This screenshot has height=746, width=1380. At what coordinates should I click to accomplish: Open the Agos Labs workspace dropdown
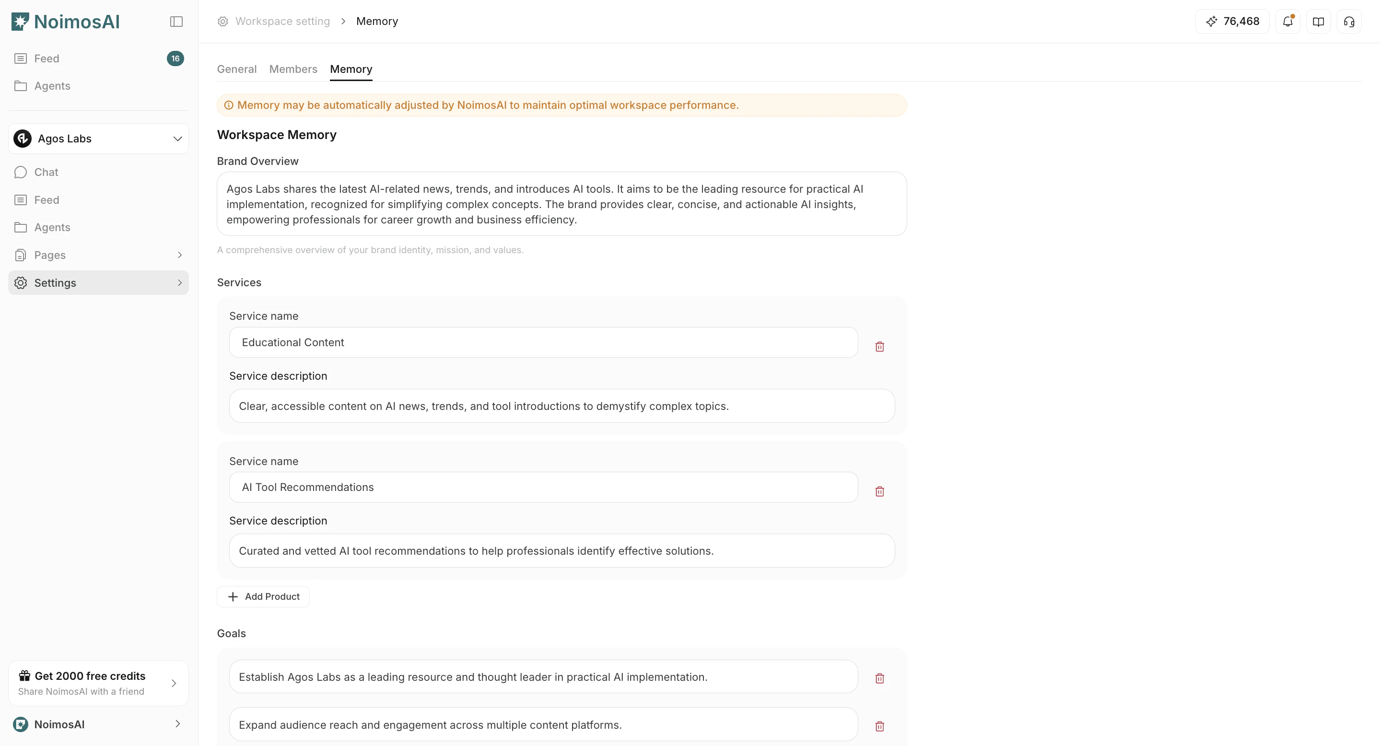(99, 139)
